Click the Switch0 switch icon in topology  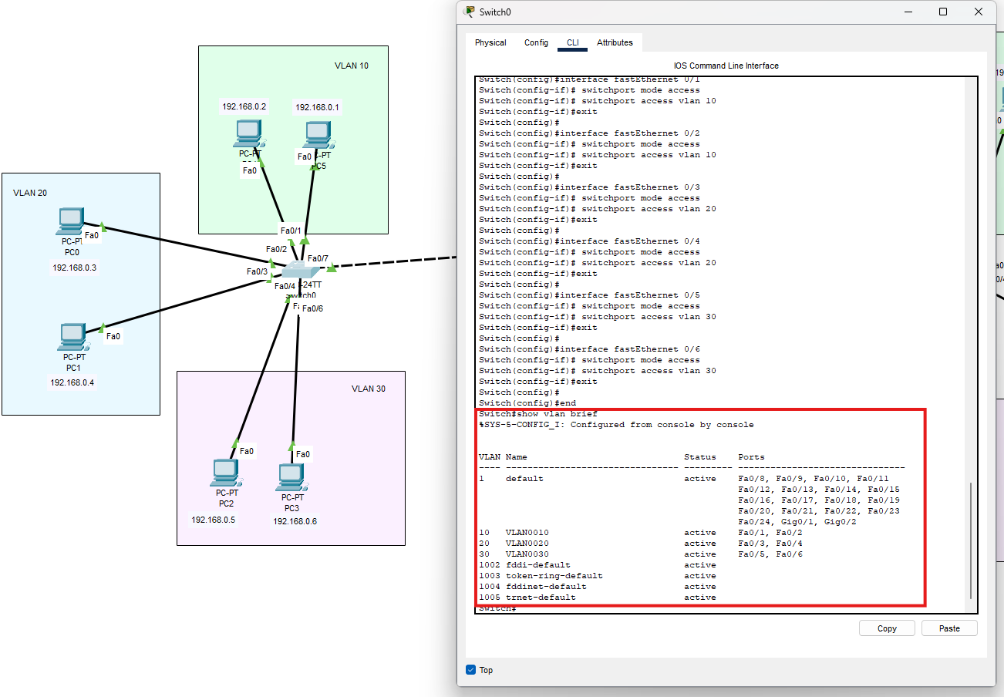(299, 270)
